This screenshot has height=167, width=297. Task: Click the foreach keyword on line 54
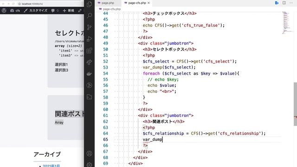point(151,73)
